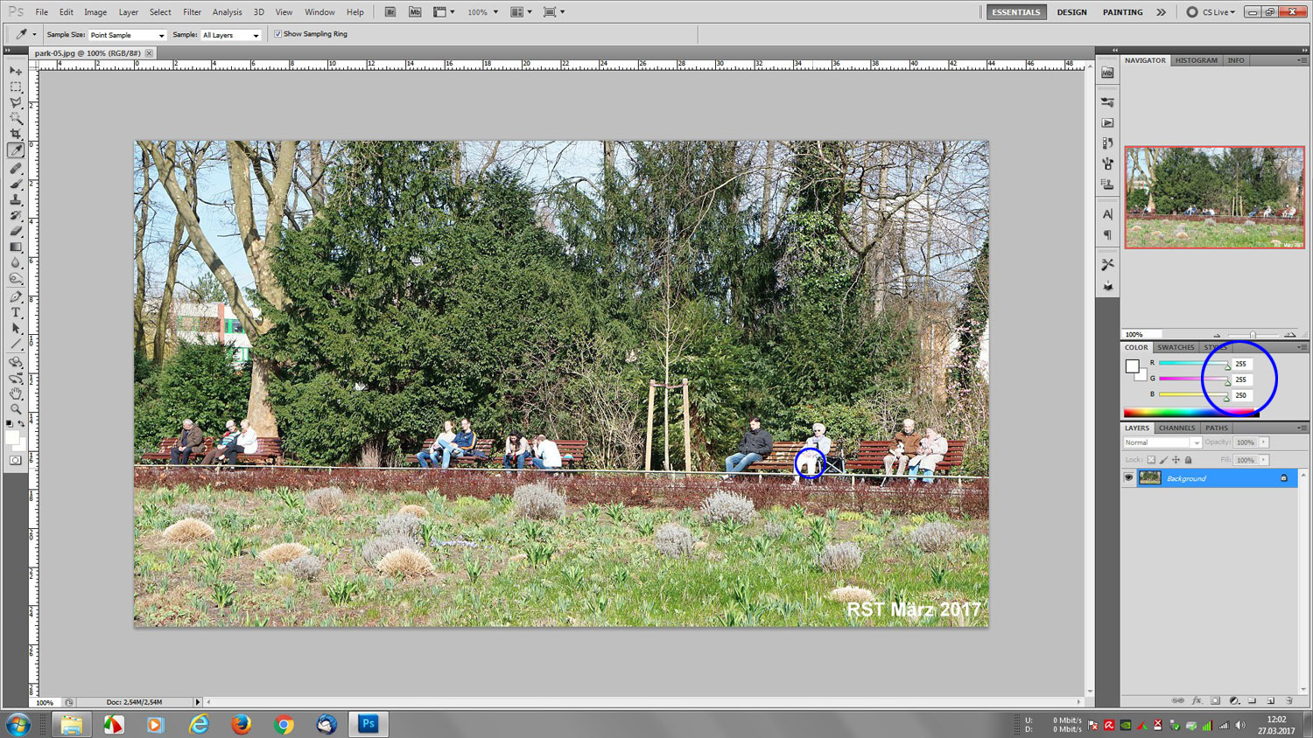Open Firefox from the Windows taskbar
Viewport: 1313px width, 738px height.
[x=242, y=724]
